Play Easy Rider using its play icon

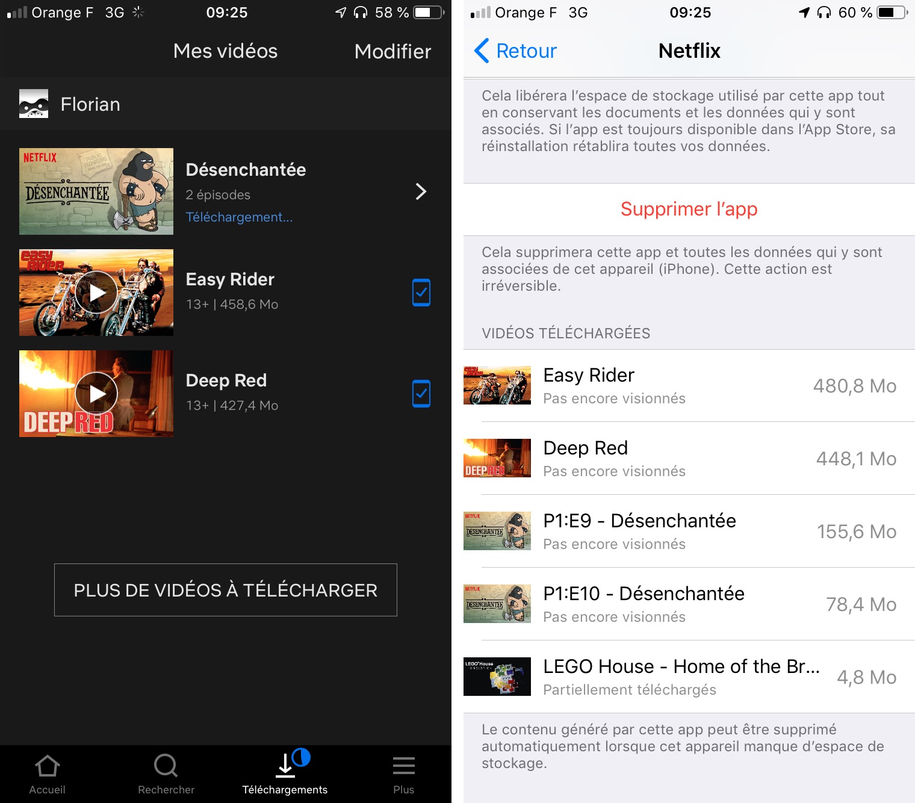[96, 293]
